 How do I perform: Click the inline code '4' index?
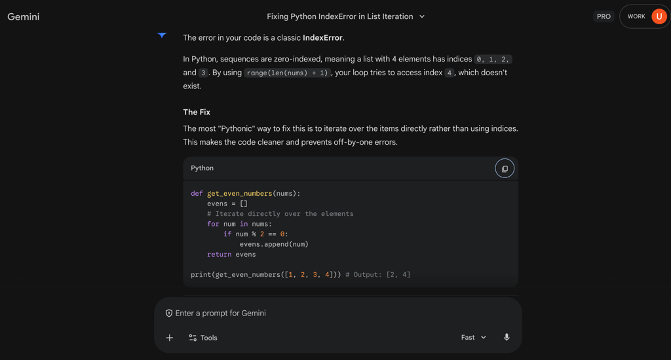(449, 73)
